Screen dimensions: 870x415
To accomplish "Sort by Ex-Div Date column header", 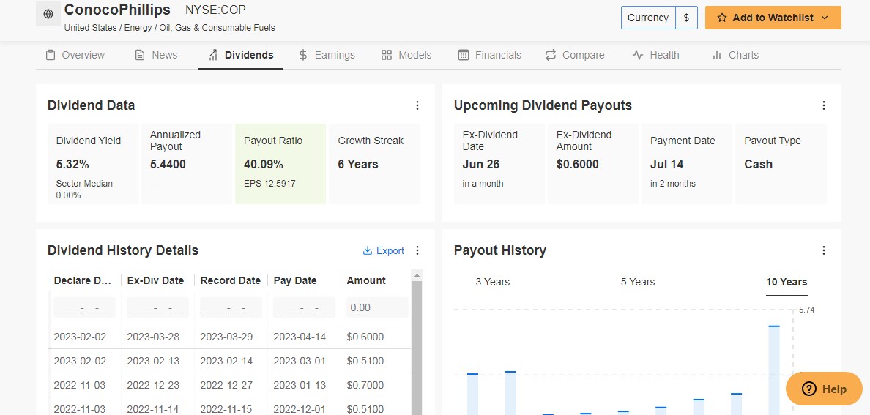I will pos(155,281).
